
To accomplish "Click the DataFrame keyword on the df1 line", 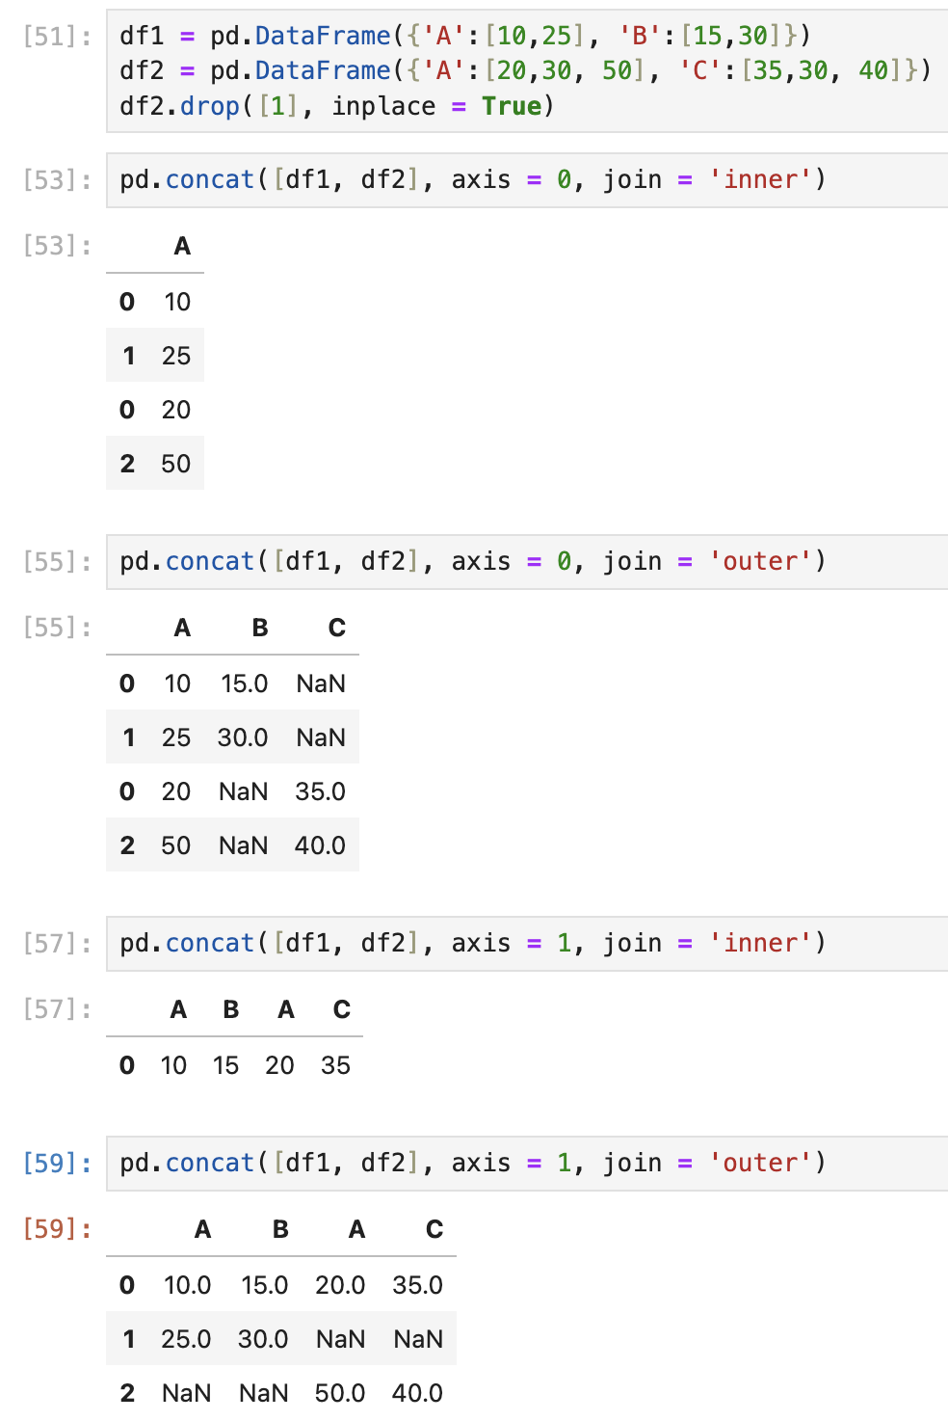I will click(x=323, y=37).
